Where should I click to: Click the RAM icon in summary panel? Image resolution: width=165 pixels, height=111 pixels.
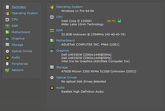[52, 31]
